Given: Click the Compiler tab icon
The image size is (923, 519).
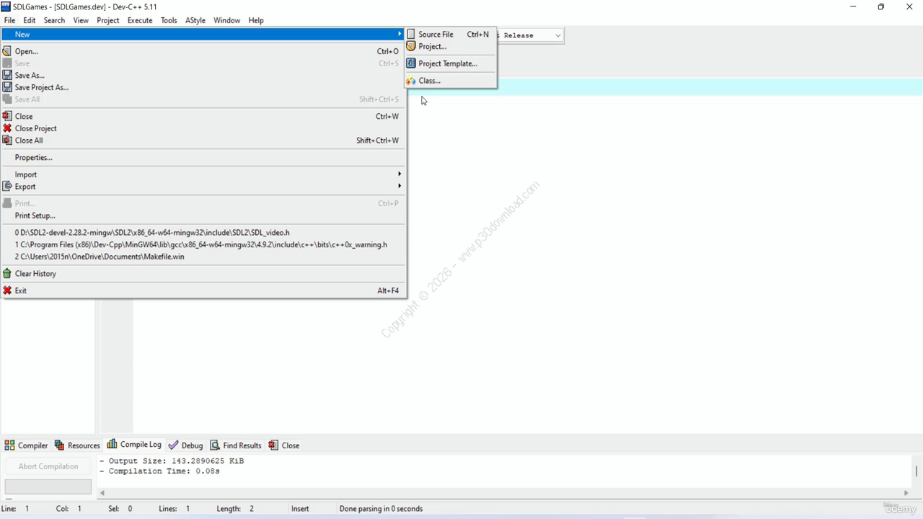Looking at the screenshot, I should 9,445.
